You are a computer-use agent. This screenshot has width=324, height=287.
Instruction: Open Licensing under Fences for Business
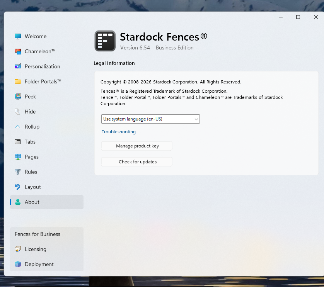(x=47, y=249)
